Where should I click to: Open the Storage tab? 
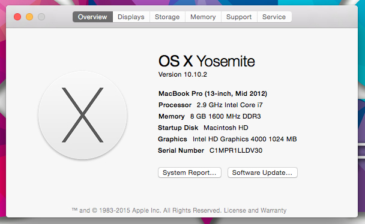[167, 17]
